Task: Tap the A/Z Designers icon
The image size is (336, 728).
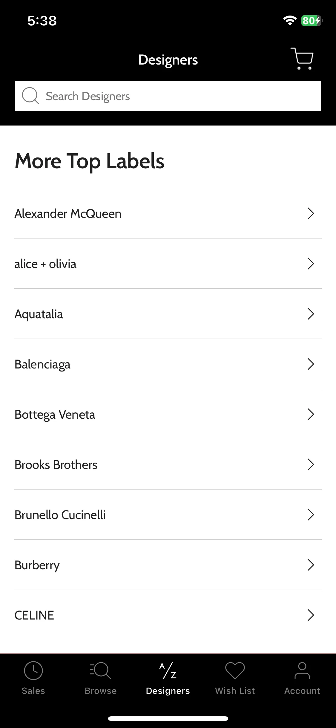Action: [168, 671]
